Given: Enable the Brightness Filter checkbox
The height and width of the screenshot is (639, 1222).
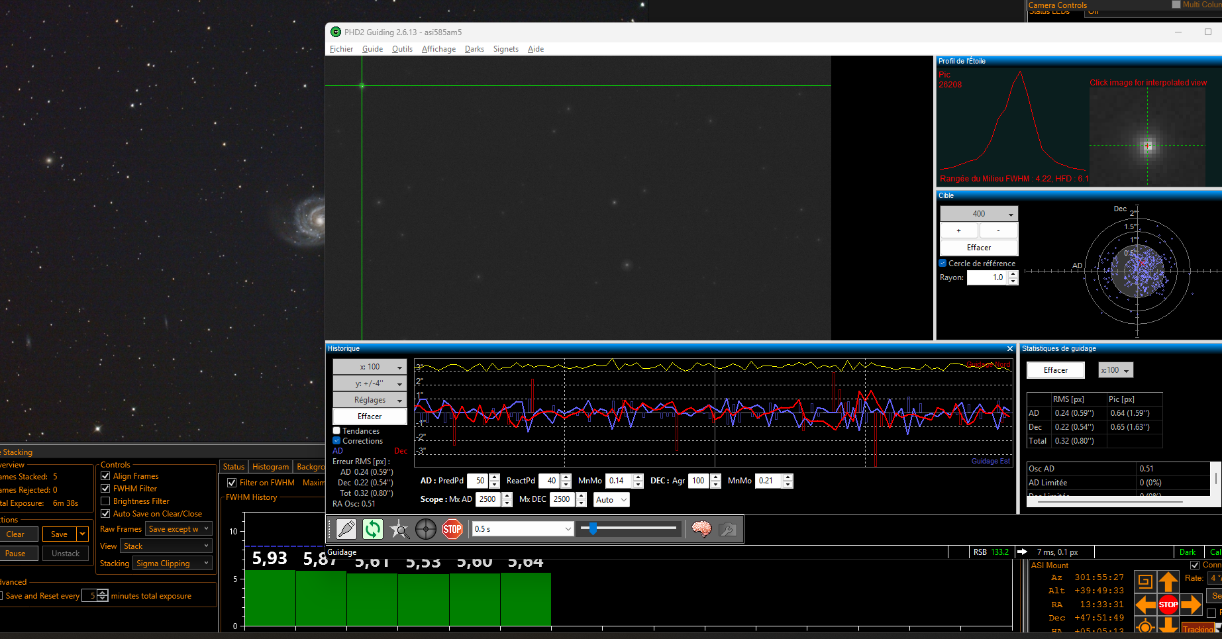Looking at the screenshot, I should point(105,501).
